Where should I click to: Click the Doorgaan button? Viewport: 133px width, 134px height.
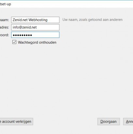click(x=109, y=122)
